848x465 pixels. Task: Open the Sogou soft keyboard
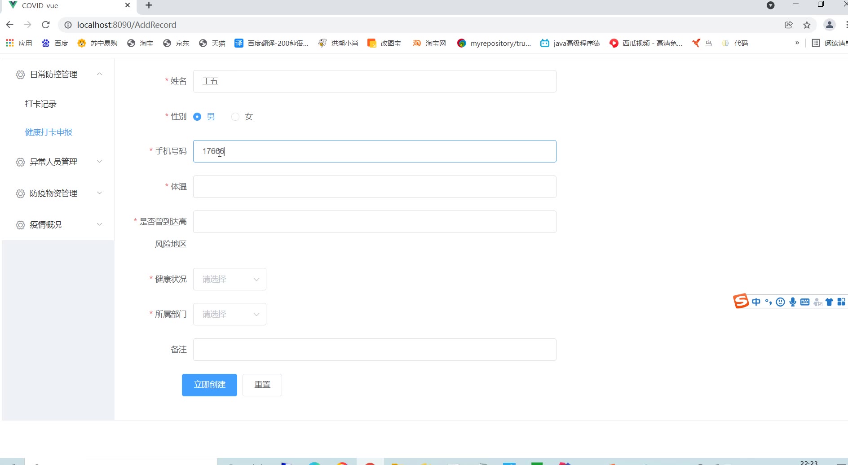coord(805,302)
